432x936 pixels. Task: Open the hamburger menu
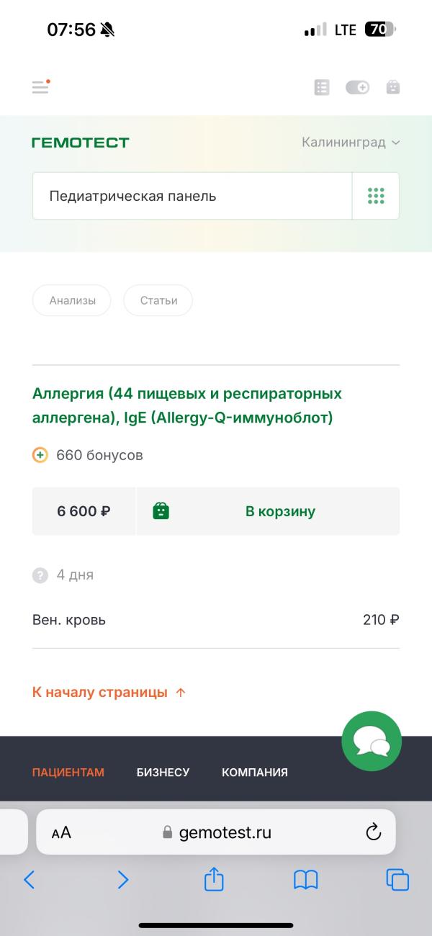click(x=40, y=87)
